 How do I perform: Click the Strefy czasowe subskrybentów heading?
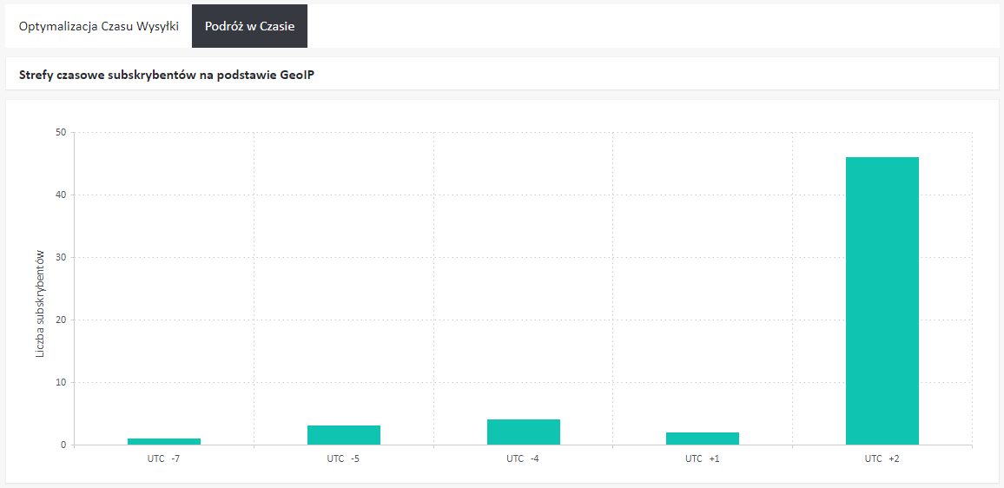pyautogui.click(x=166, y=75)
